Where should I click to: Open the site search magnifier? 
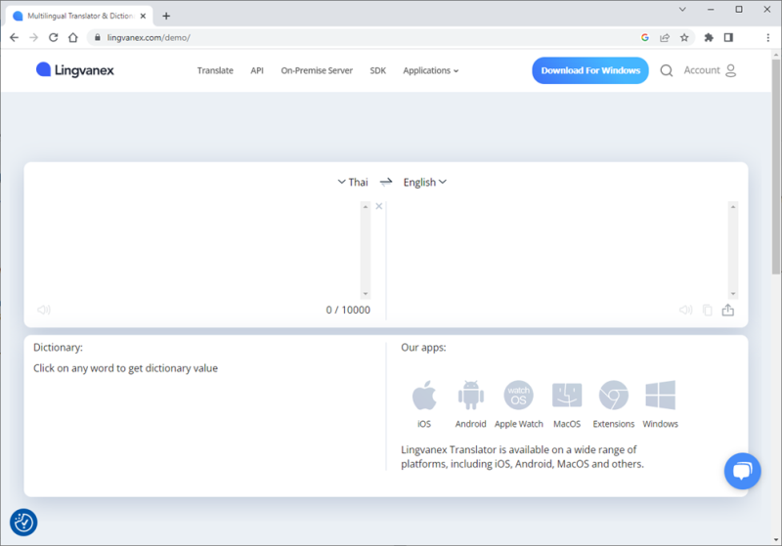pos(667,70)
